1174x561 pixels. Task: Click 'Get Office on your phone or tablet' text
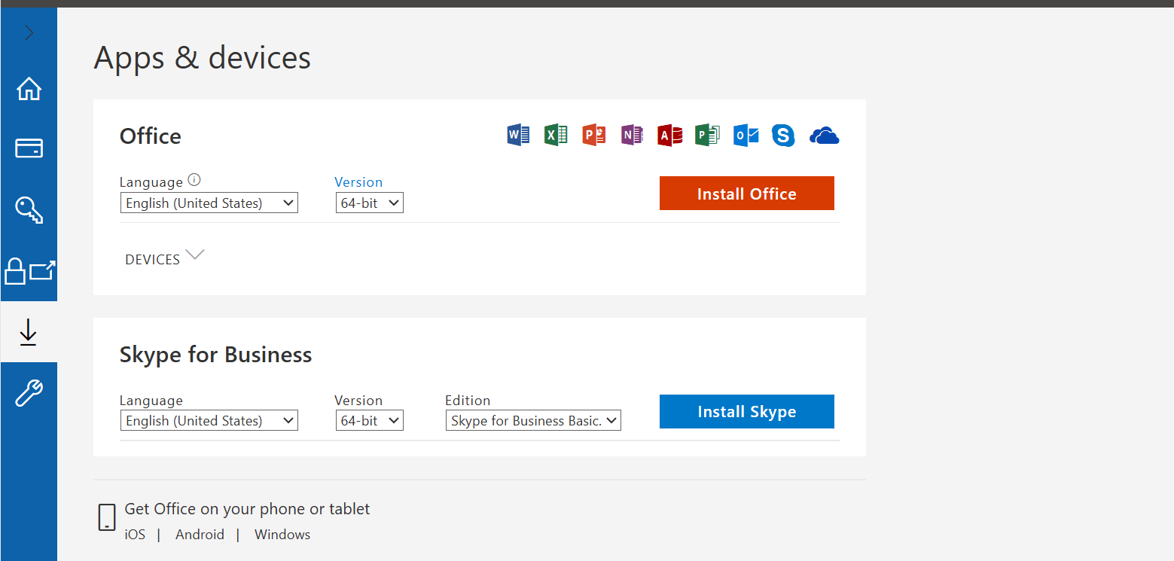[247, 509]
